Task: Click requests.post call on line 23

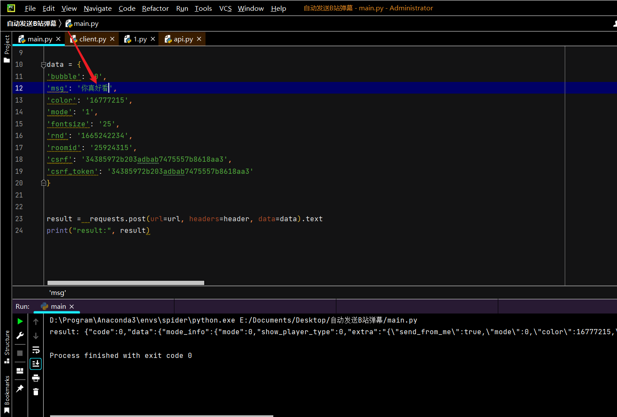Action: (118, 219)
